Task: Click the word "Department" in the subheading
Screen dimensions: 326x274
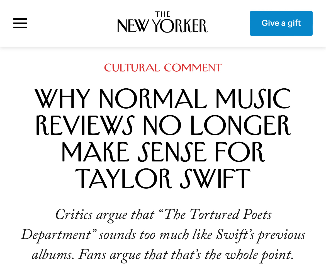Action: click(56, 235)
